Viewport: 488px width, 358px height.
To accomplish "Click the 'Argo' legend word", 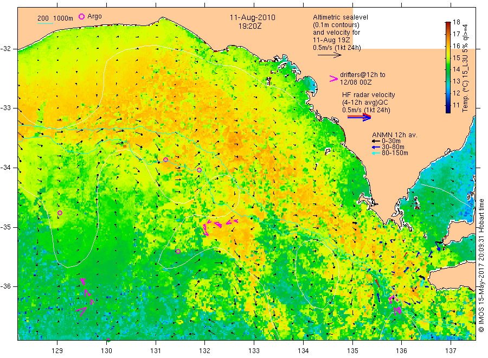I will (94, 16).
